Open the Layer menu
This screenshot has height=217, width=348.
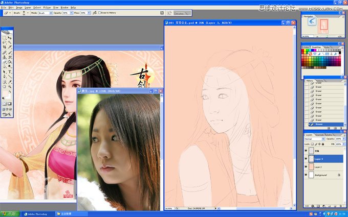pyautogui.click(x=28, y=8)
